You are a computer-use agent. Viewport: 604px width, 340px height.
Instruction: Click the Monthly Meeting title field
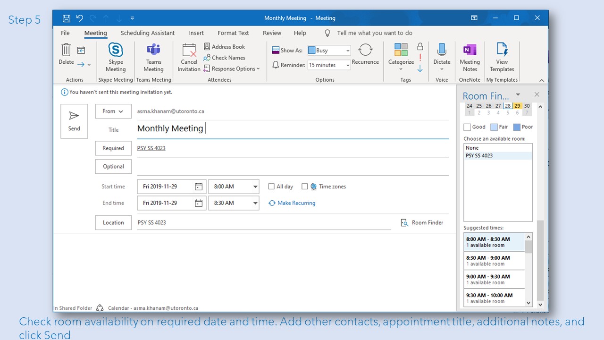[x=293, y=128]
